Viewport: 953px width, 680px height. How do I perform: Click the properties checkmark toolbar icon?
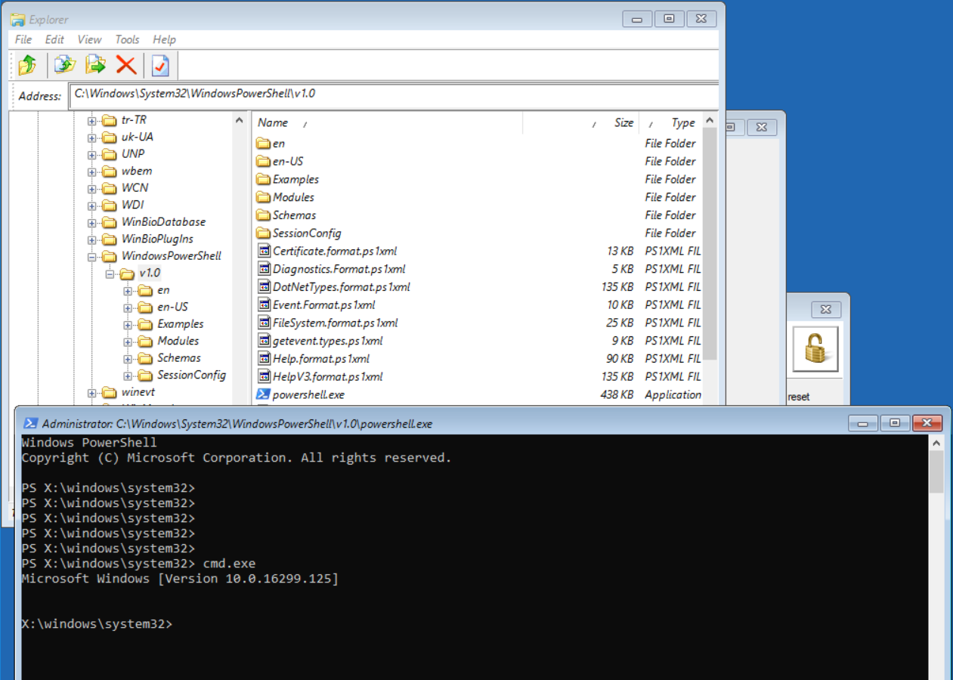coord(160,65)
